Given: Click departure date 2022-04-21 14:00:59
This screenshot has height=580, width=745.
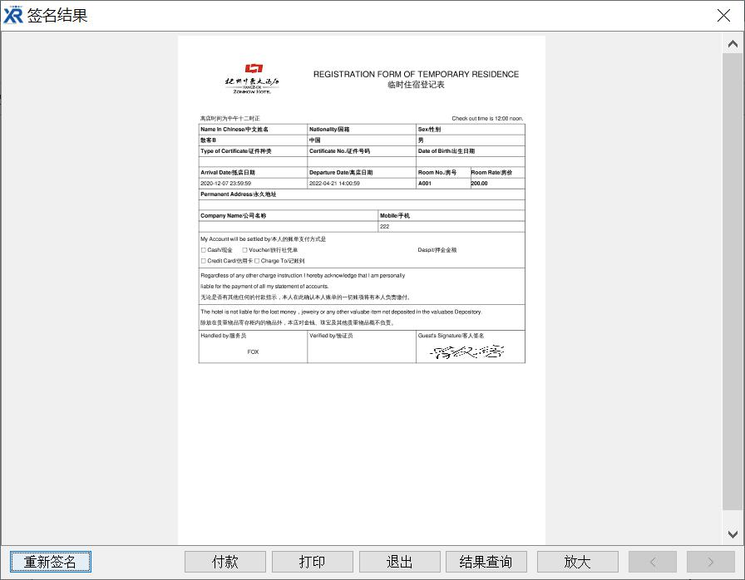Looking at the screenshot, I should 334,183.
